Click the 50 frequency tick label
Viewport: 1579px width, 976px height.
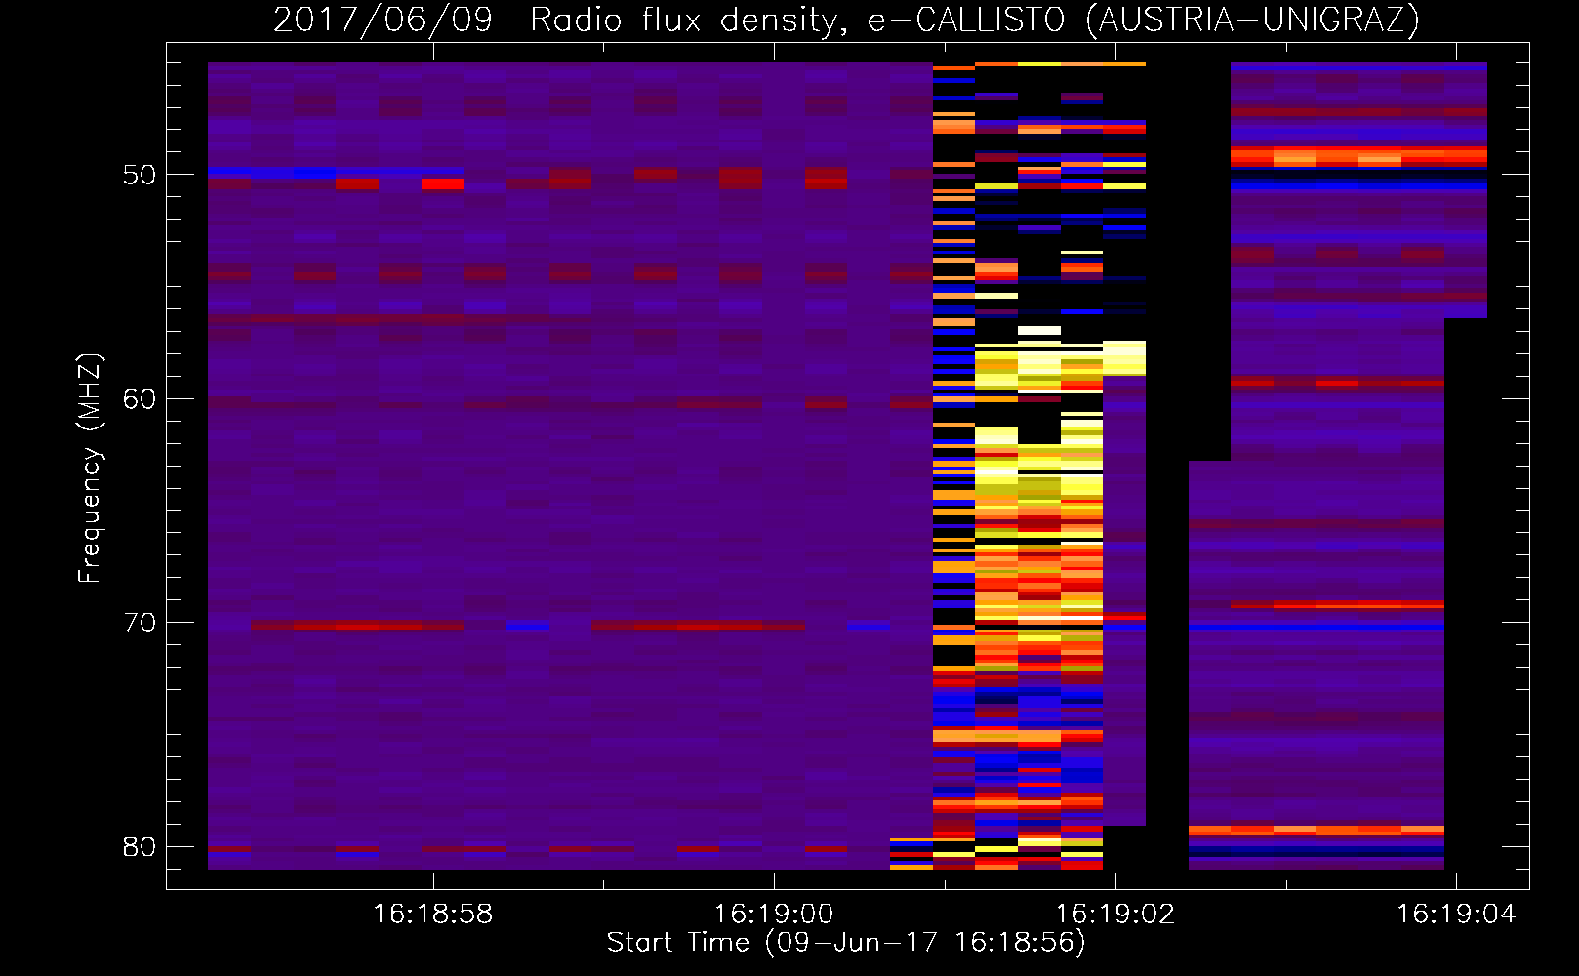tap(140, 175)
